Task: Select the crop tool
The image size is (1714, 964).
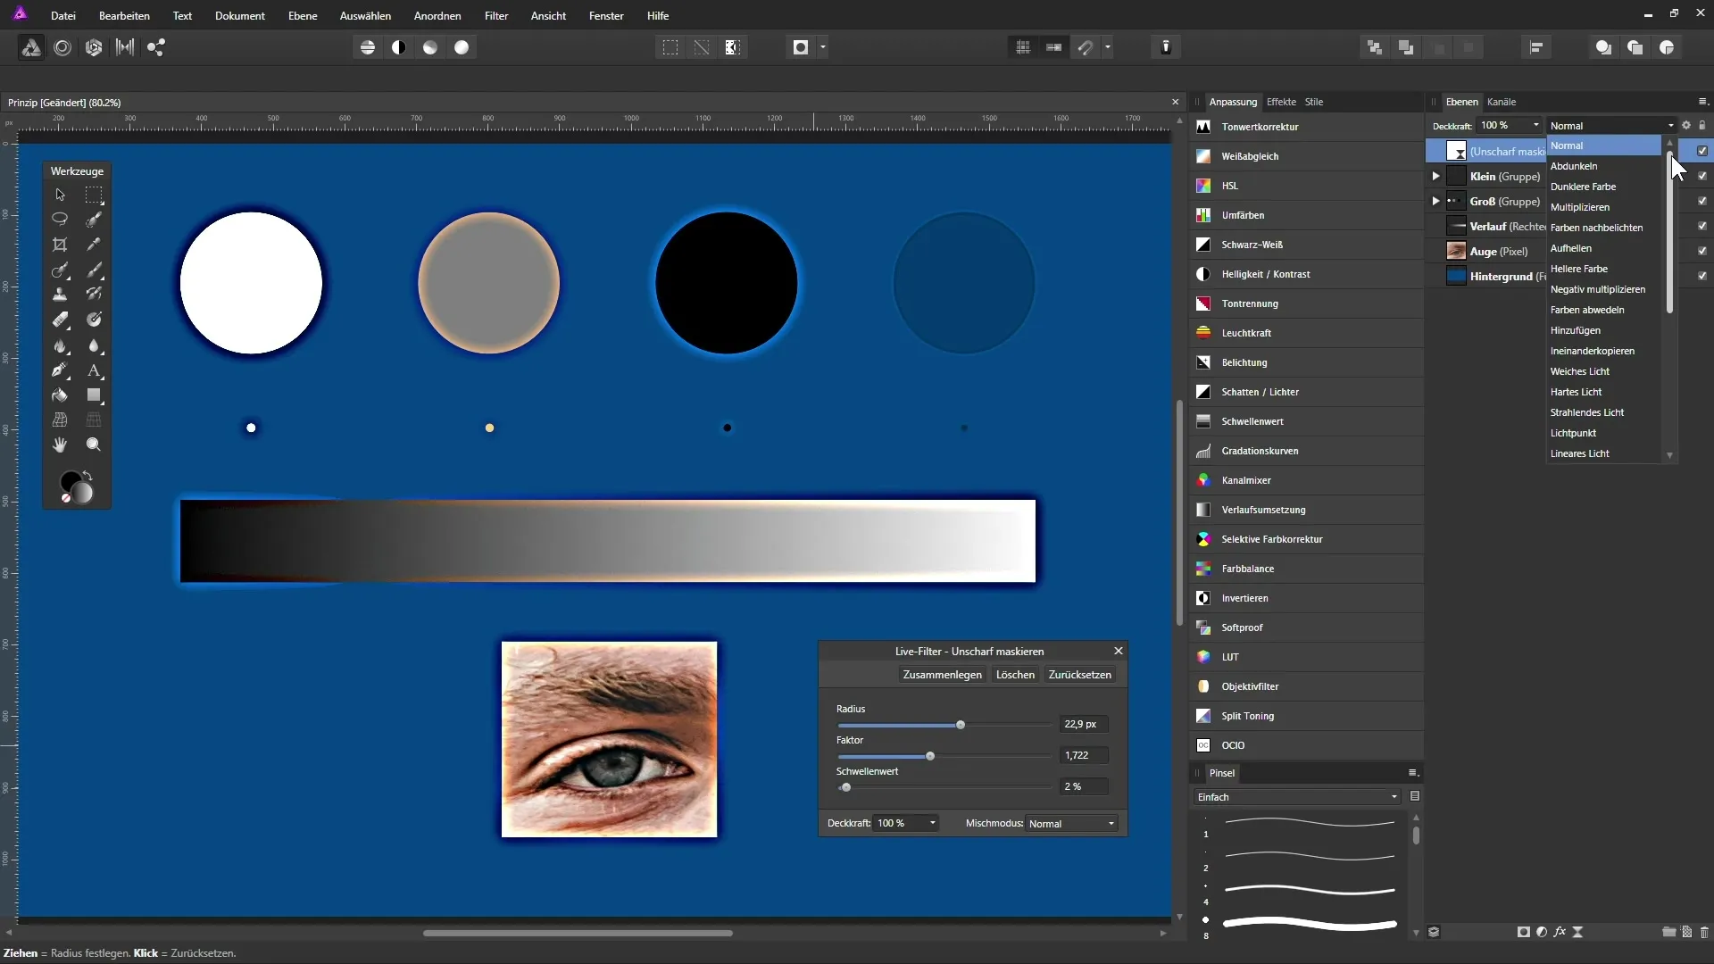Action: click(x=60, y=244)
